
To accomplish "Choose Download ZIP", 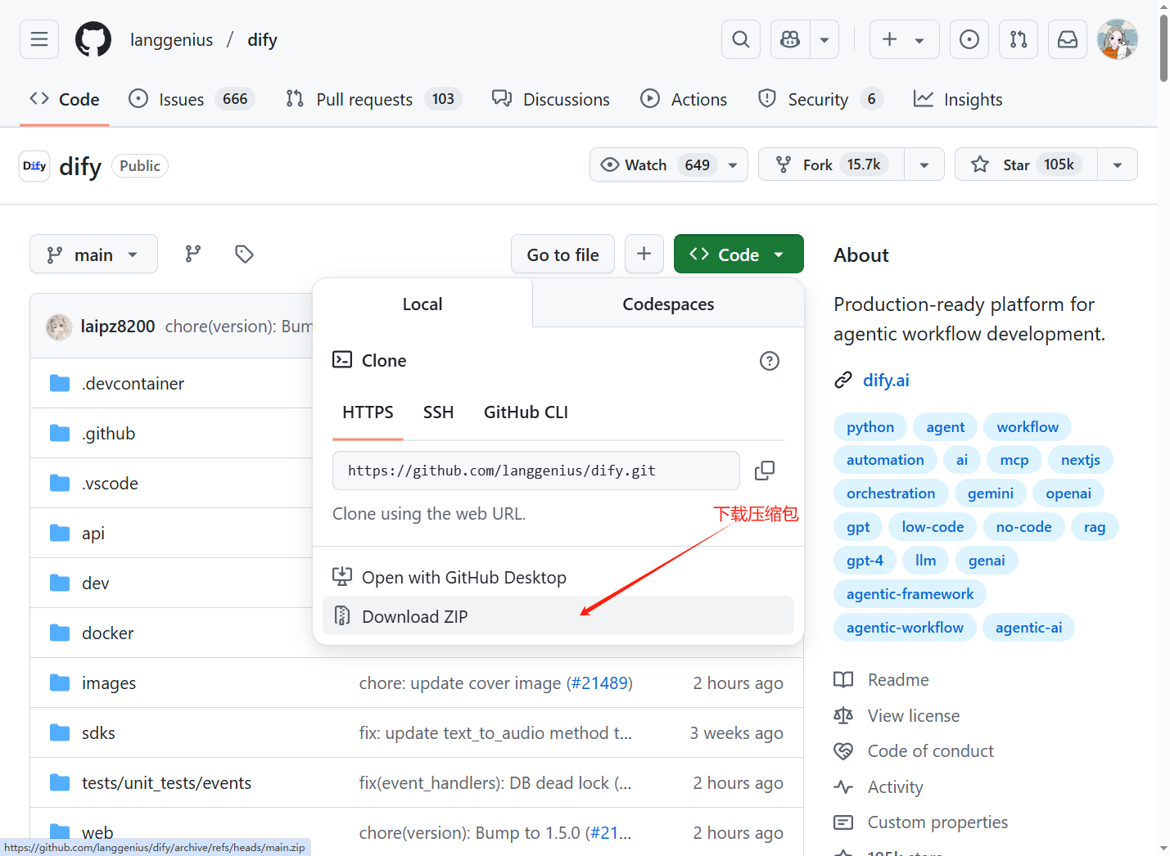I will tap(558, 616).
